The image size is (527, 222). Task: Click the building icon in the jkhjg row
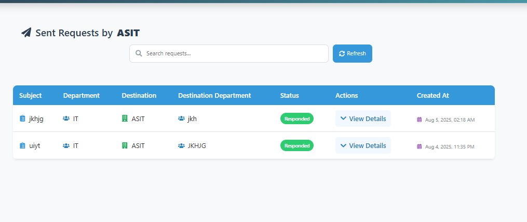[125, 118]
